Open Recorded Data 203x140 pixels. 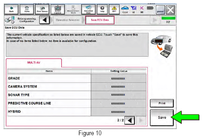[x=89, y=10]
